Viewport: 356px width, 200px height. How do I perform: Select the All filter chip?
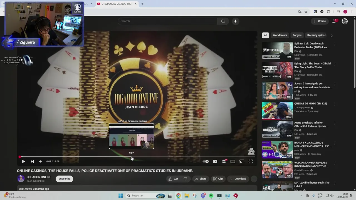click(x=265, y=35)
